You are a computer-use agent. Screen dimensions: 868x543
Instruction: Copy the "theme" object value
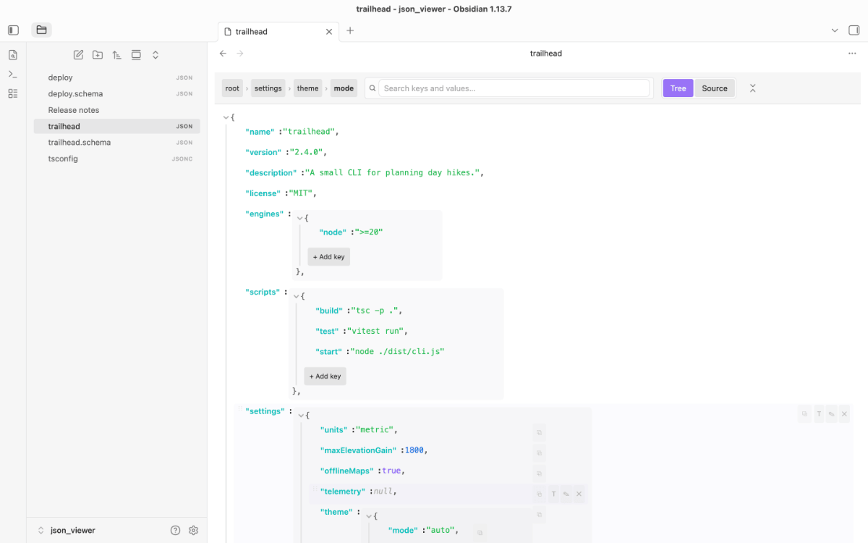pos(539,515)
